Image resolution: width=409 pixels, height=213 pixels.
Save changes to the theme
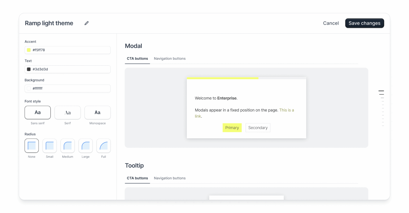[365, 23]
